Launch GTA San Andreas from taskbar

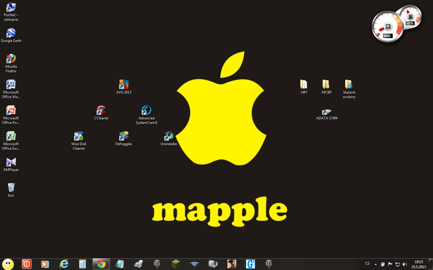(x=232, y=264)
